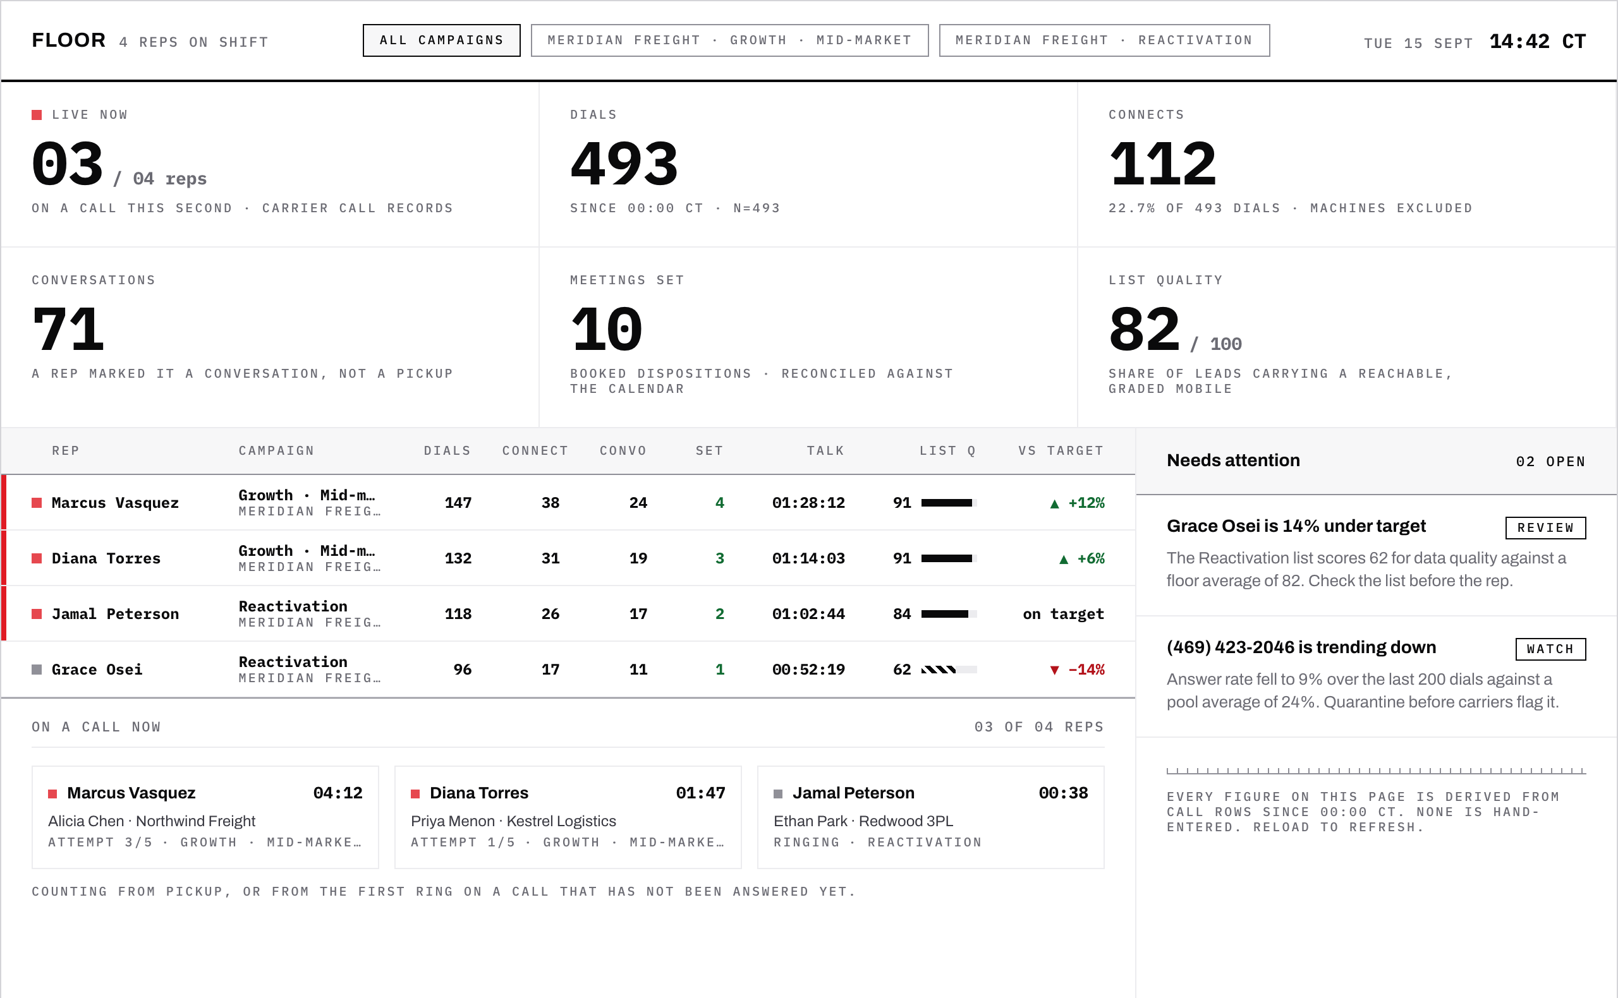This screenshot has height=998, width=1618.
Task: Click the green up arrow beside +12%
Action: (x=1054, y=503)
